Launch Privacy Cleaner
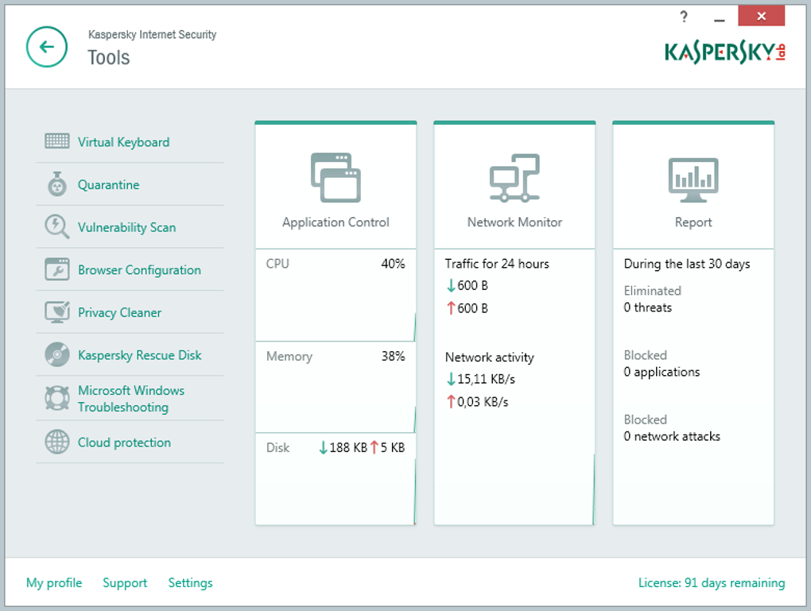Viewport: 811px width, 611px height. pyautogui.click(x=119, y=313)
